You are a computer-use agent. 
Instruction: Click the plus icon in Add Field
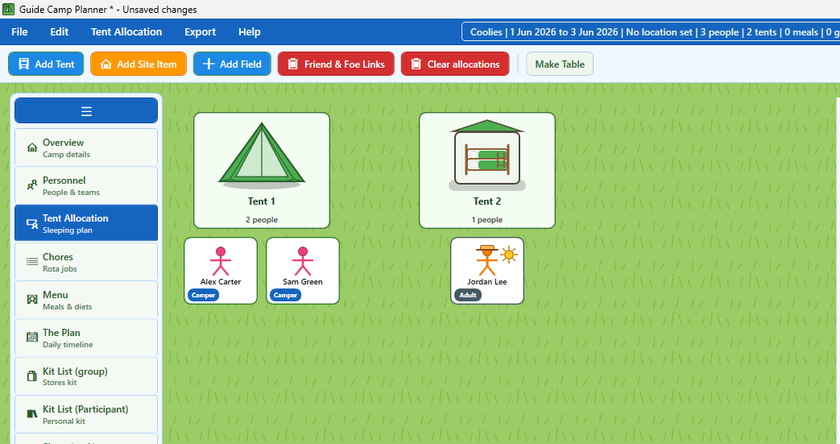click(x=209, y=64)
